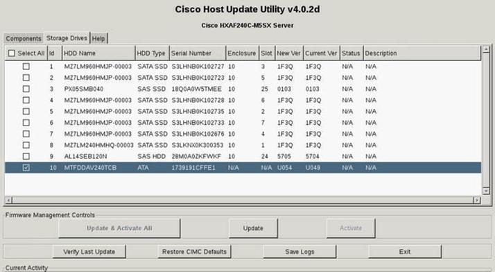The image size is (495, 272).
Task: Click serial number 1739191CFFE1
Action: (193, 168)
